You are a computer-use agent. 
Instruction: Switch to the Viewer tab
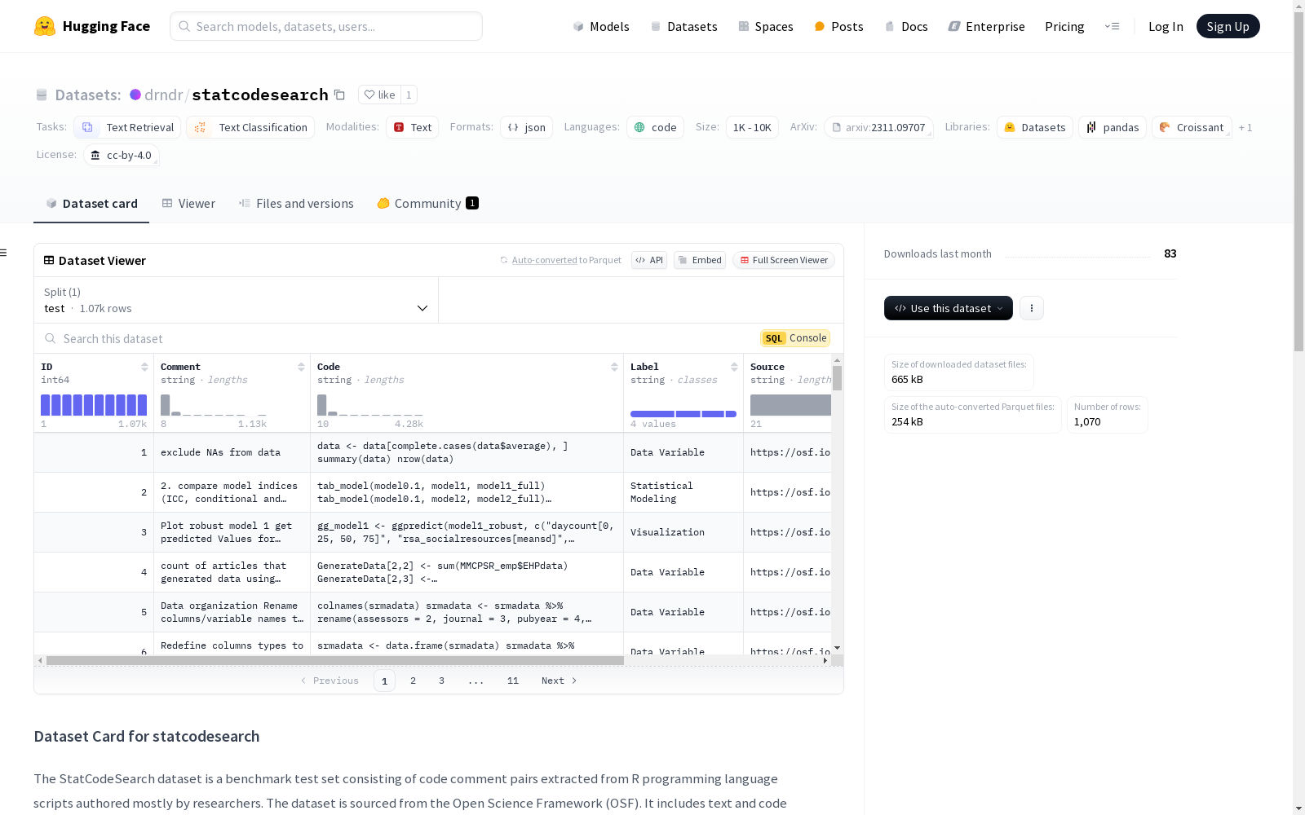(x=188, y=204)
